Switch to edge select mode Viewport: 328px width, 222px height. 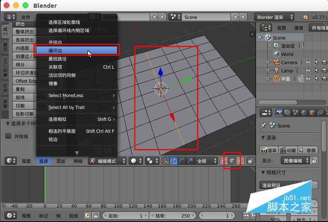click(x=232, y=161)
